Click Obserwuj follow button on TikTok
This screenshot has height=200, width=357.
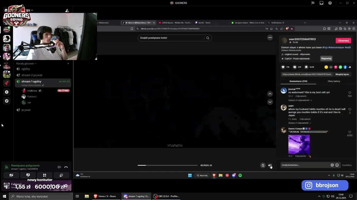(x=343, y=41)
